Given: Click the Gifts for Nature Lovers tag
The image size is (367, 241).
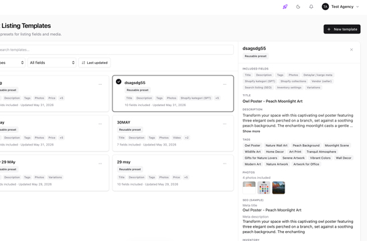Looking at the screenshot, I should pos(261,158).
